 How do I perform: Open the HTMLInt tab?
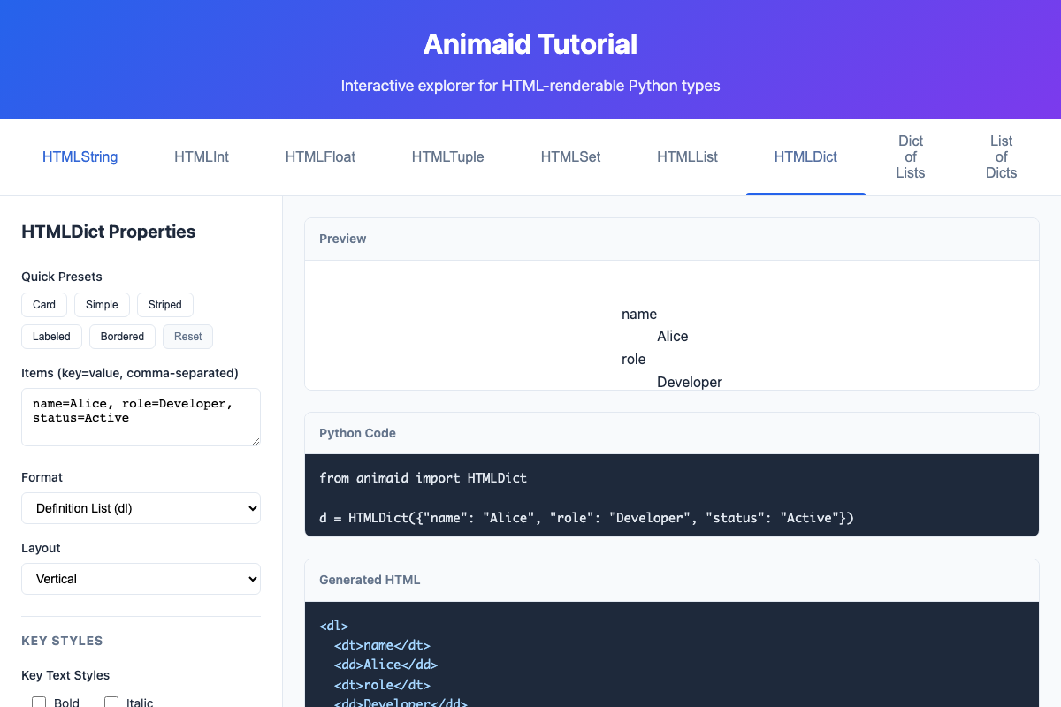pos(202,156)
